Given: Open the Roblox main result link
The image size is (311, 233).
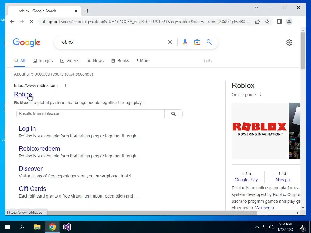Looking at the screenshot, I should (23, 94).
